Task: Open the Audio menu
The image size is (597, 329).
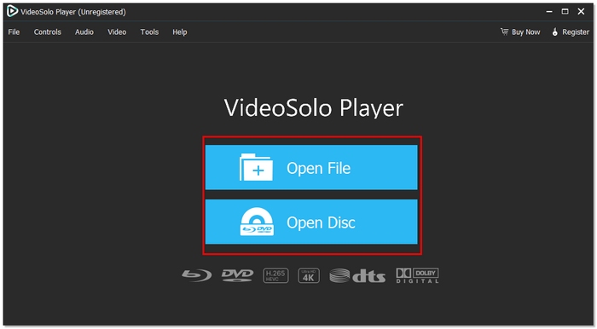Action: click(x=84, y=32)
